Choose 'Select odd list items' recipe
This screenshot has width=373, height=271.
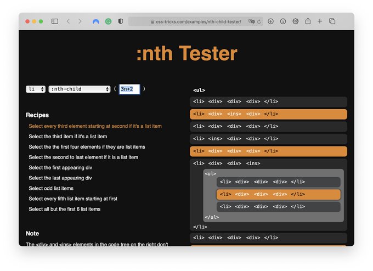[x=51, y=189]
